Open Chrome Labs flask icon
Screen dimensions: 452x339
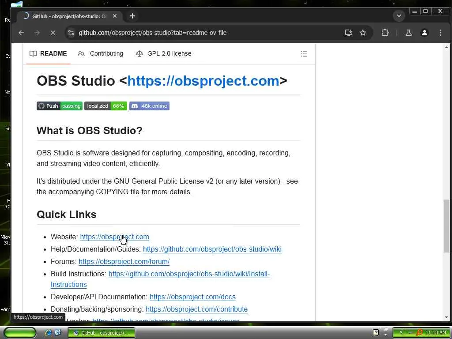(x=408, y=33)
